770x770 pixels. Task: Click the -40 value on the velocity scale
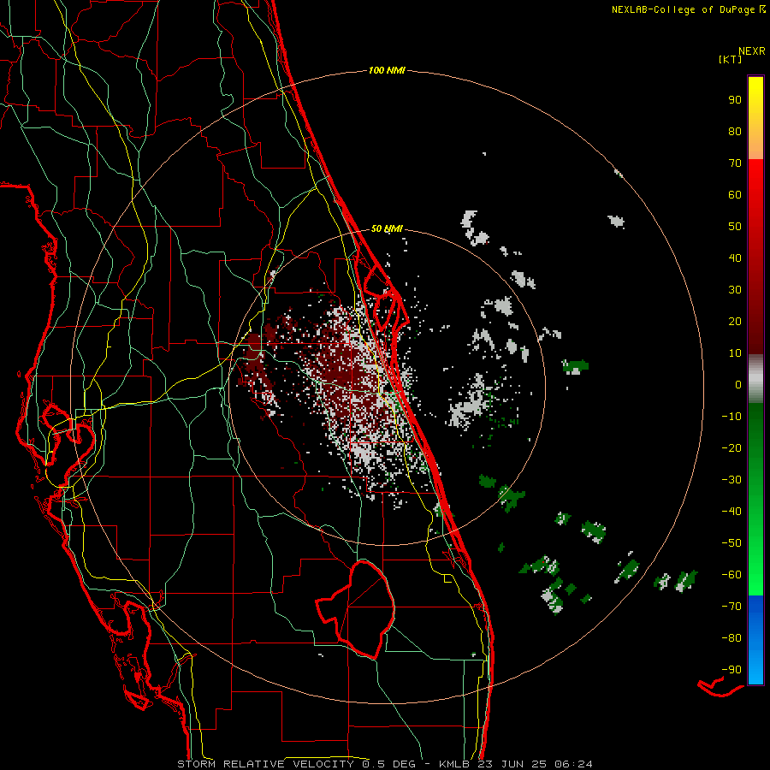(x=731, y=512)
